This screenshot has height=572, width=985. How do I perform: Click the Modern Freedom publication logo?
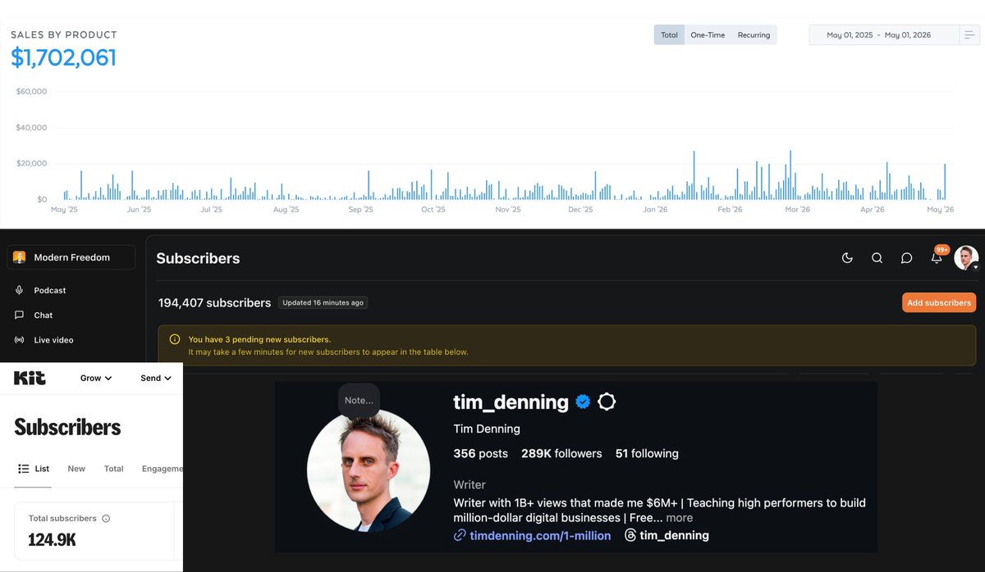coord(20,257)
